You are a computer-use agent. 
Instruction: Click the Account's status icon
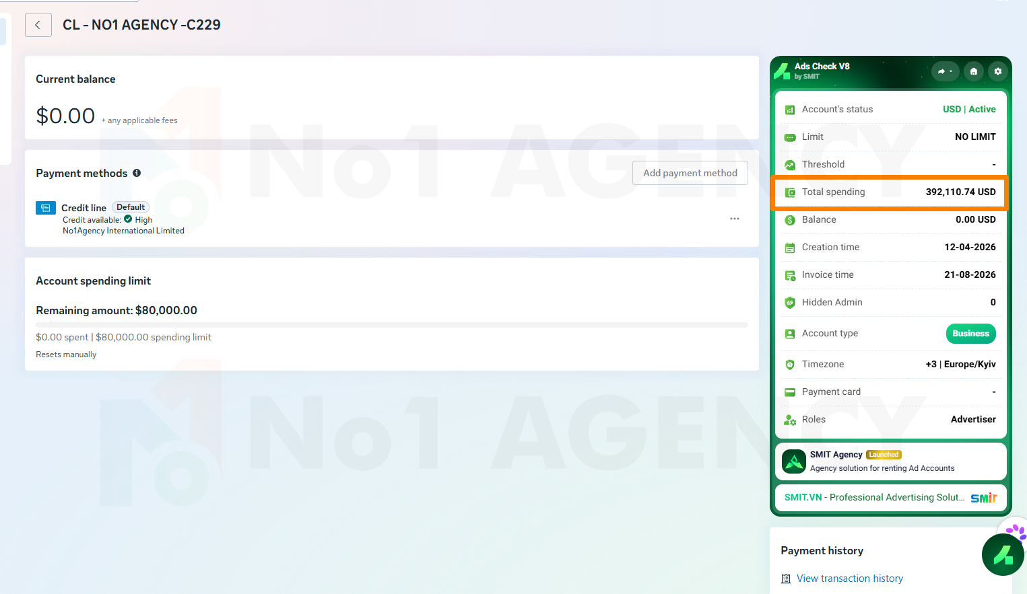790,110
